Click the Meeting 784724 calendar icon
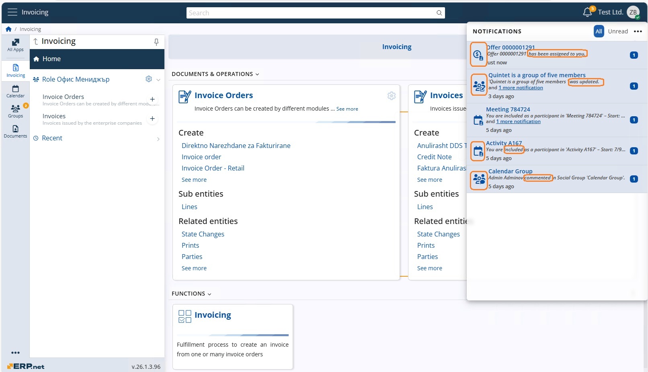The image size is (648, 372). [478, 120]
